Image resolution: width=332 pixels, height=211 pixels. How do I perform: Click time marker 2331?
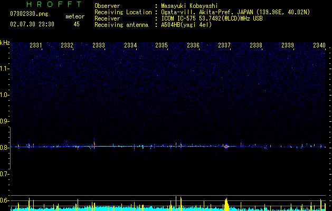pos(35,45)
